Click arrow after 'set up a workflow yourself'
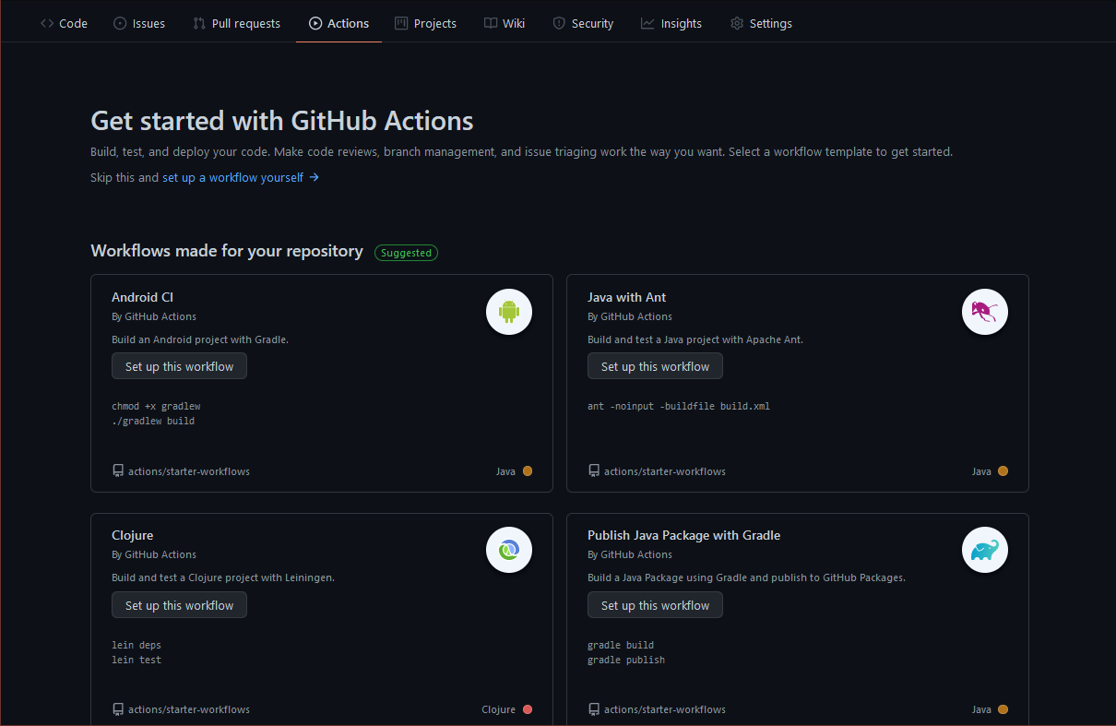This screenshot has height=726, width=1116. pyautogui.click(x=315, y=177)
